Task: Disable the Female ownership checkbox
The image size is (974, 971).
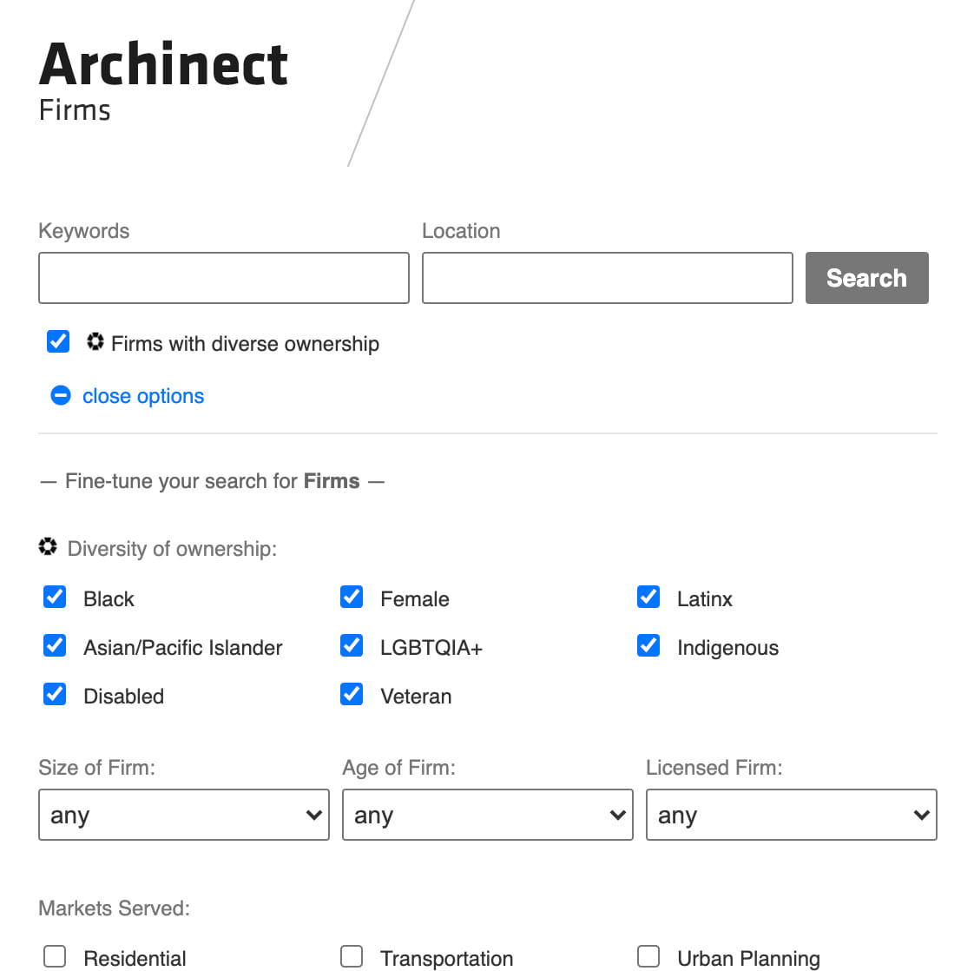Action: pos(352,597)
